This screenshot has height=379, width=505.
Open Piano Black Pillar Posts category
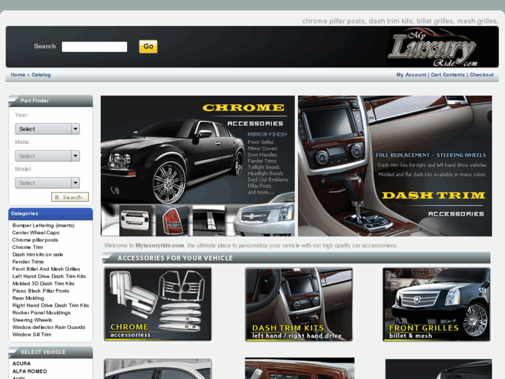coord(41,291)
